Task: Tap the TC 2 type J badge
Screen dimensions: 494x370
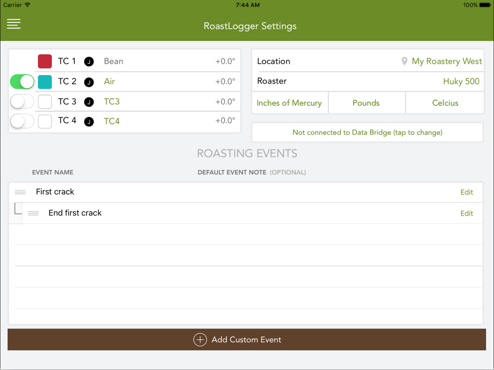Action: pyautogui.click(x=89, y=82)
